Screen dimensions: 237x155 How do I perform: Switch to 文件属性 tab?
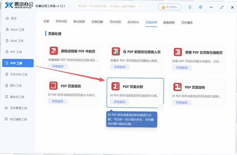187,22
